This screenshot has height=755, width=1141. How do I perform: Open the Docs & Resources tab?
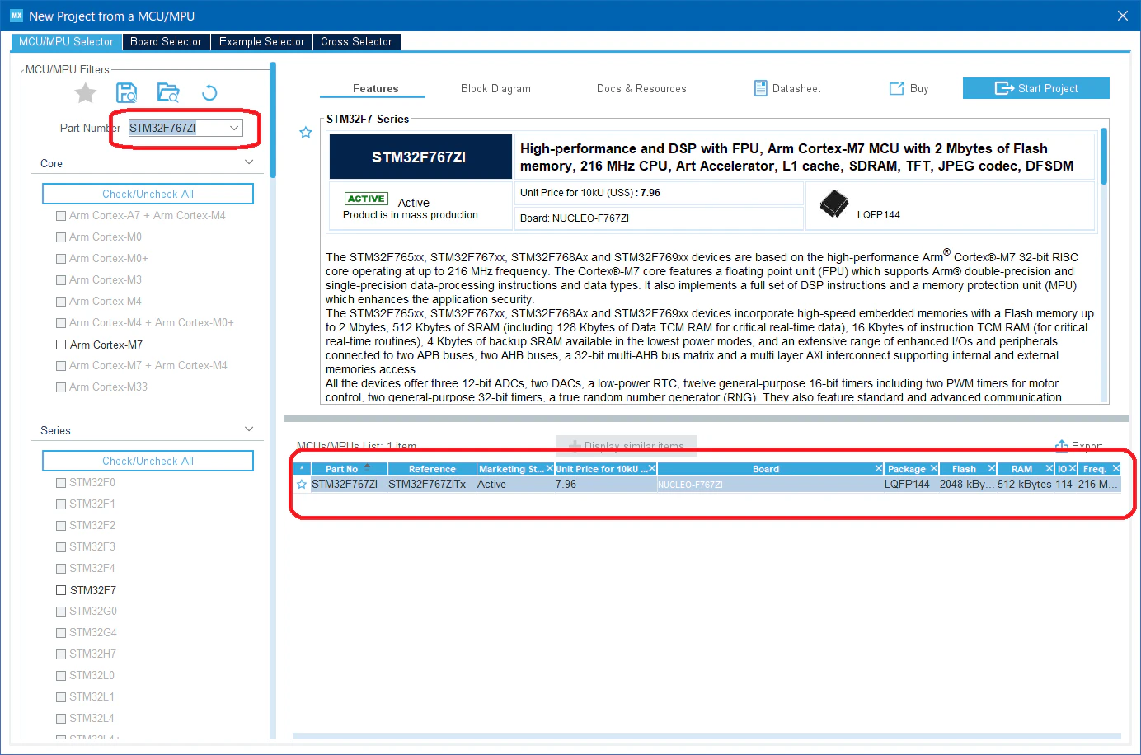point(641,88)
